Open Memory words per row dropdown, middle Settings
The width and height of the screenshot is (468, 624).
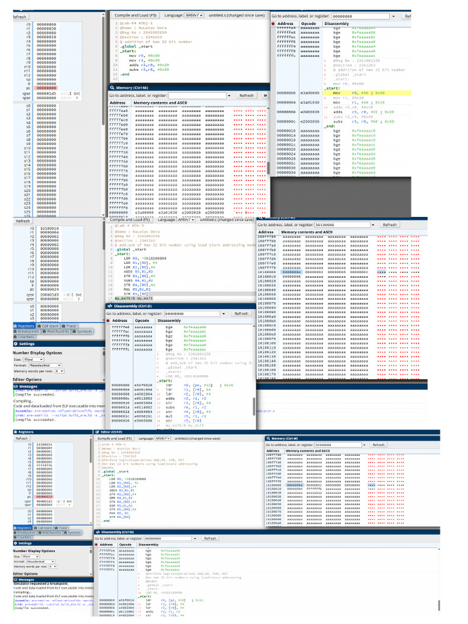[60, 371]
